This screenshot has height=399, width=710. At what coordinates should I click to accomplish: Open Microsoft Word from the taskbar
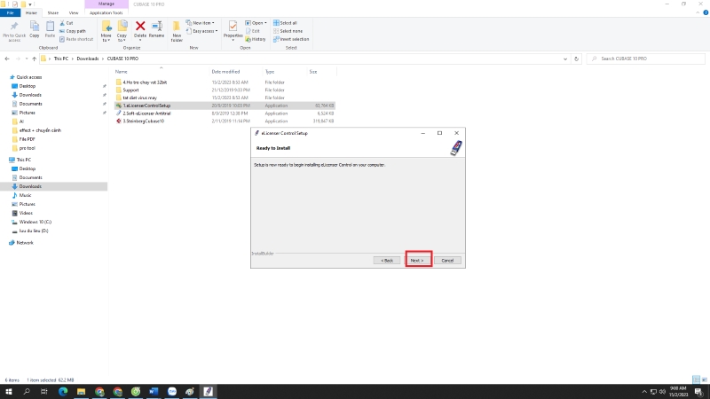[154, 391]
